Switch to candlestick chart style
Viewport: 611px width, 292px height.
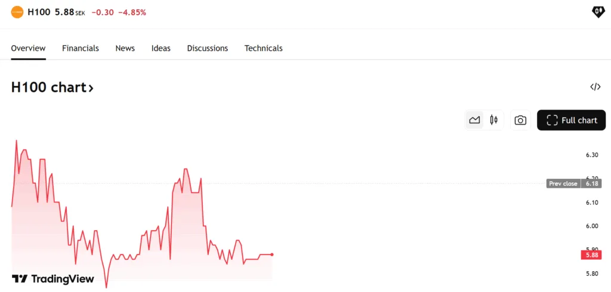tap(493, 120)
